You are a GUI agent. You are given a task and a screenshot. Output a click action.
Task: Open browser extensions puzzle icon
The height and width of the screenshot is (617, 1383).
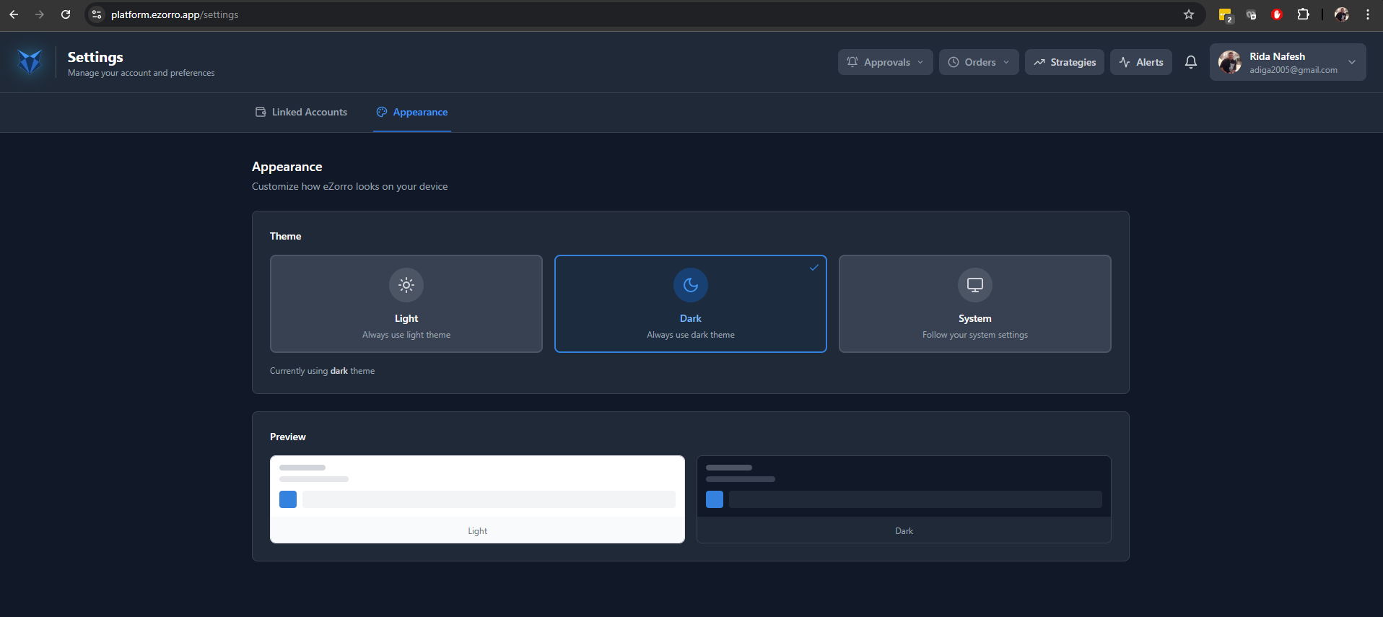pyautogui.click(x=1303, y=14)
